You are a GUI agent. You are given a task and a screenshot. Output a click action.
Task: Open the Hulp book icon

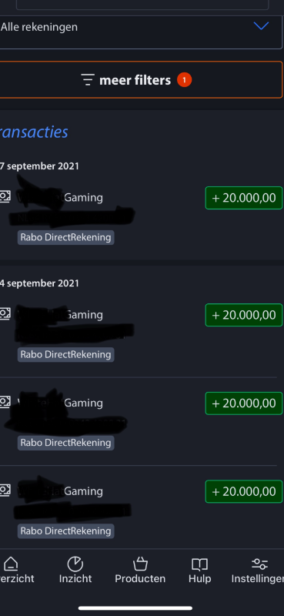tap(199, 565)
